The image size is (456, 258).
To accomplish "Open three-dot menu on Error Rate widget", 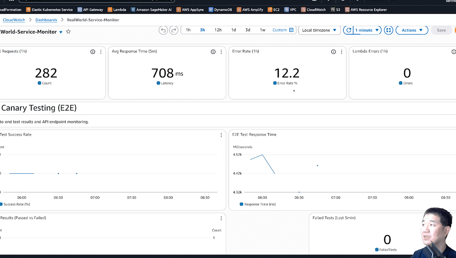I will point(342,52).
